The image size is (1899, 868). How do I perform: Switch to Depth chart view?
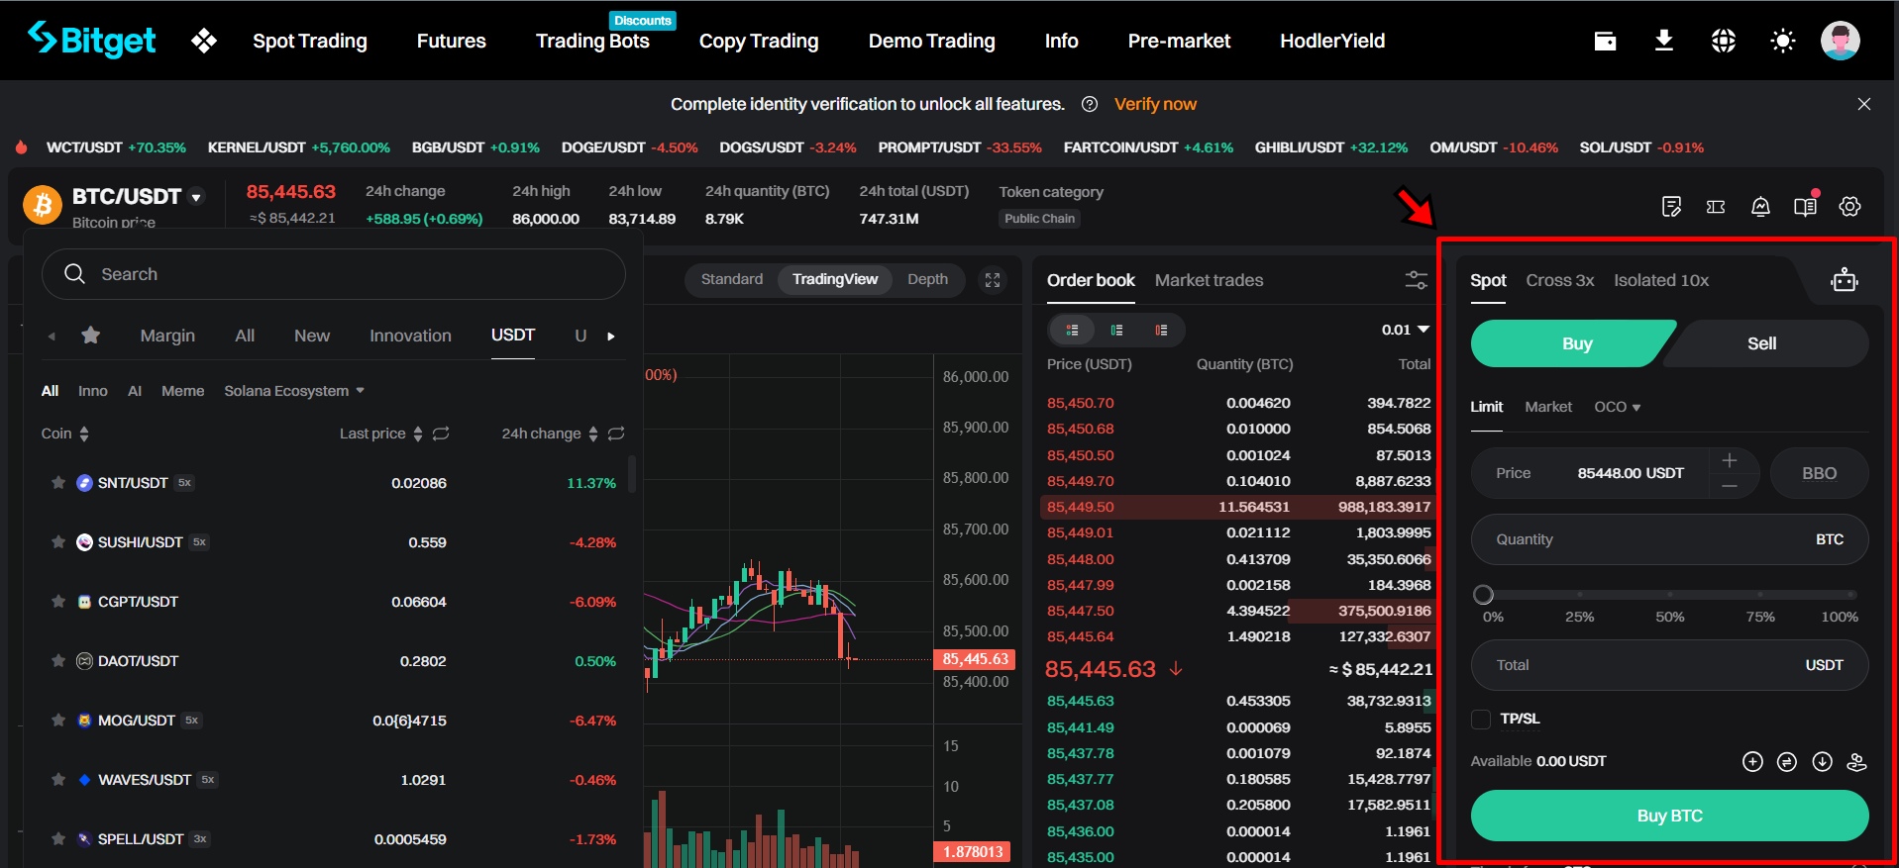[x=927, y=279]
